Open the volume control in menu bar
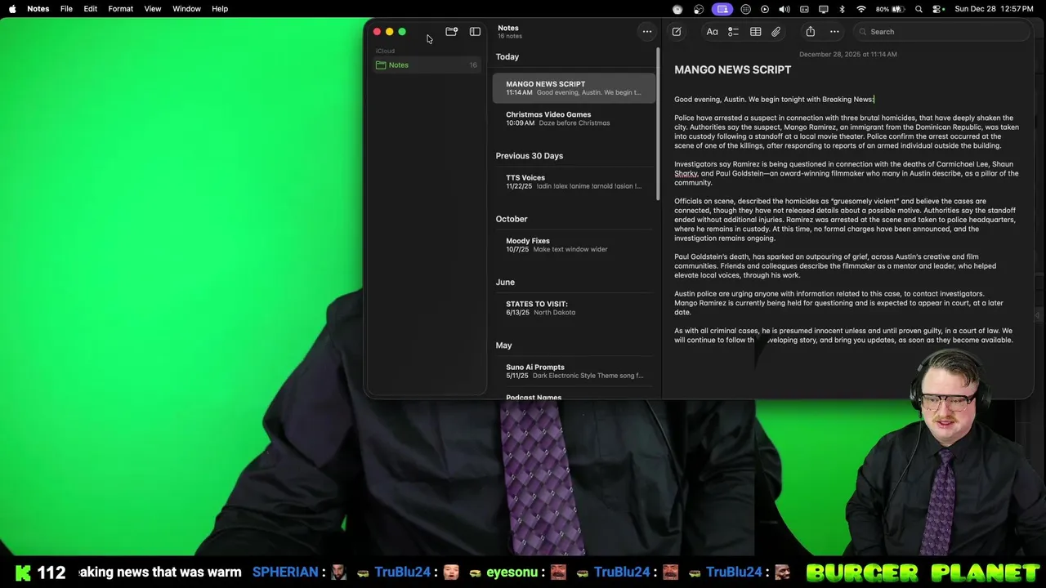 pos(784,9)
